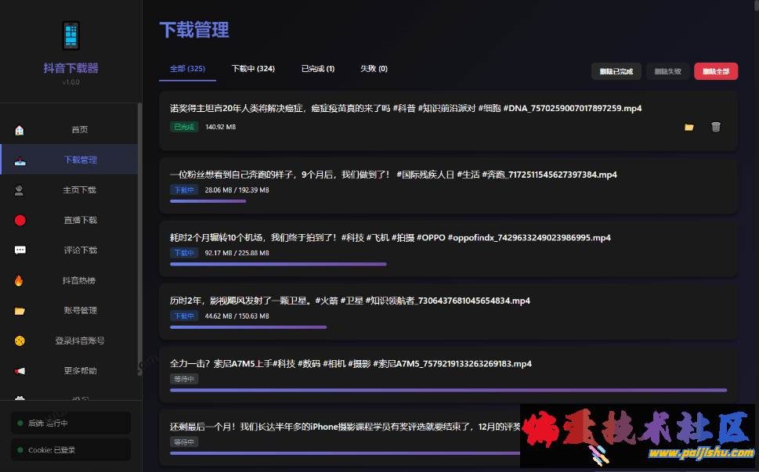The image size is (759, 472).
Task: Select the 全部 (325) tab
Action: (187, 69)
